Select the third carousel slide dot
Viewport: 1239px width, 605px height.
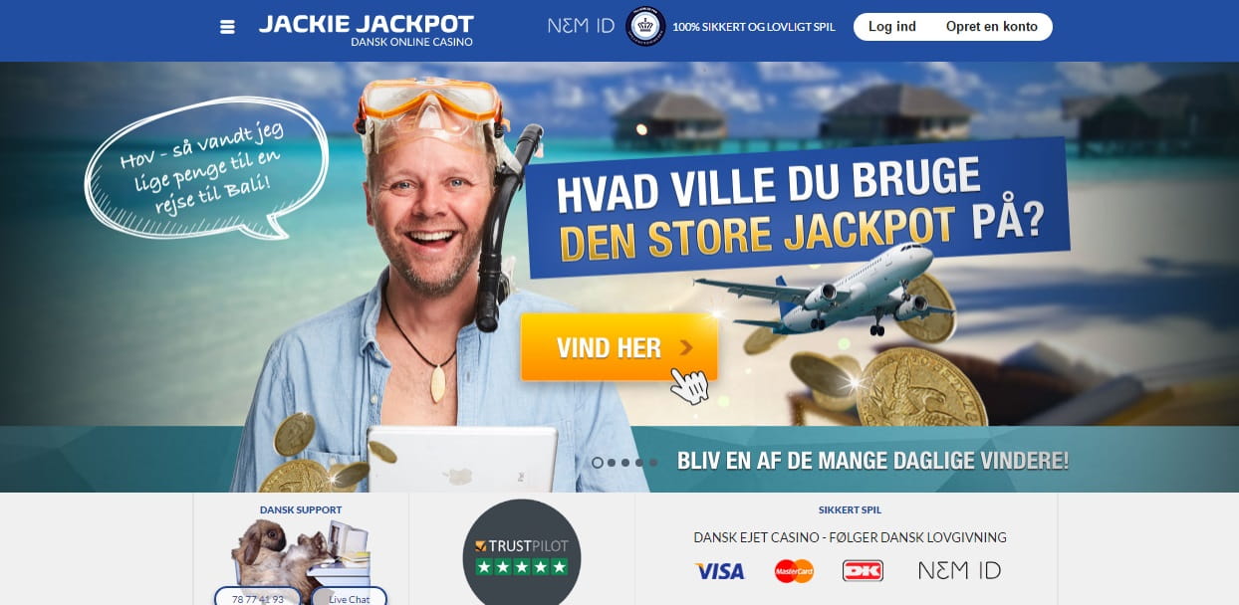625,463
